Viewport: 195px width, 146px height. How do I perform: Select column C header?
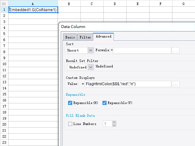pyautogui.click(x=92, y=4)
